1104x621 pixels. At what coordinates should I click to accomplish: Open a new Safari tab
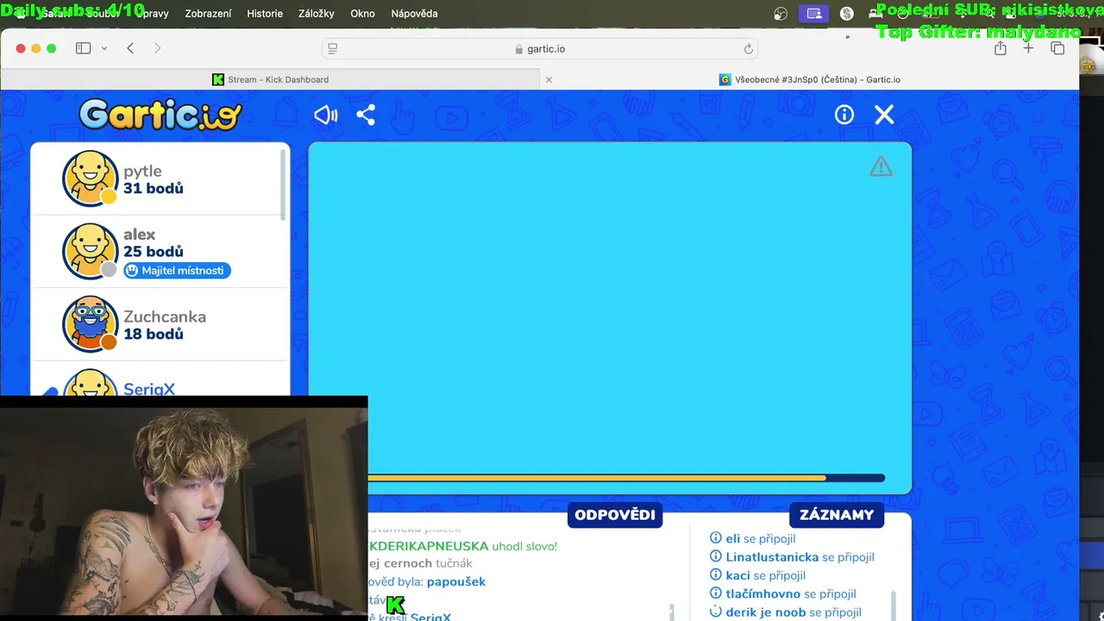click(x=1028, y=48)
